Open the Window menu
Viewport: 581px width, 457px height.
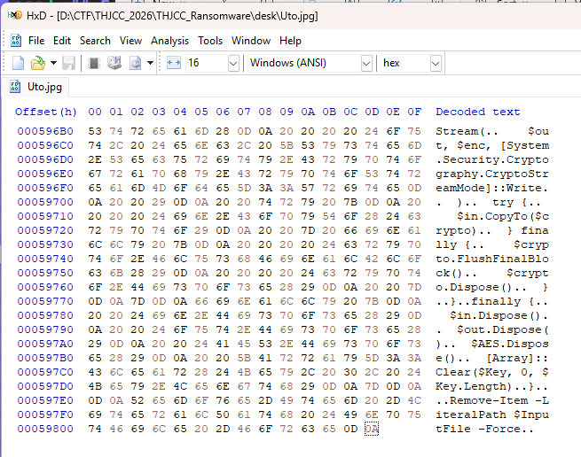coord(251,41)
